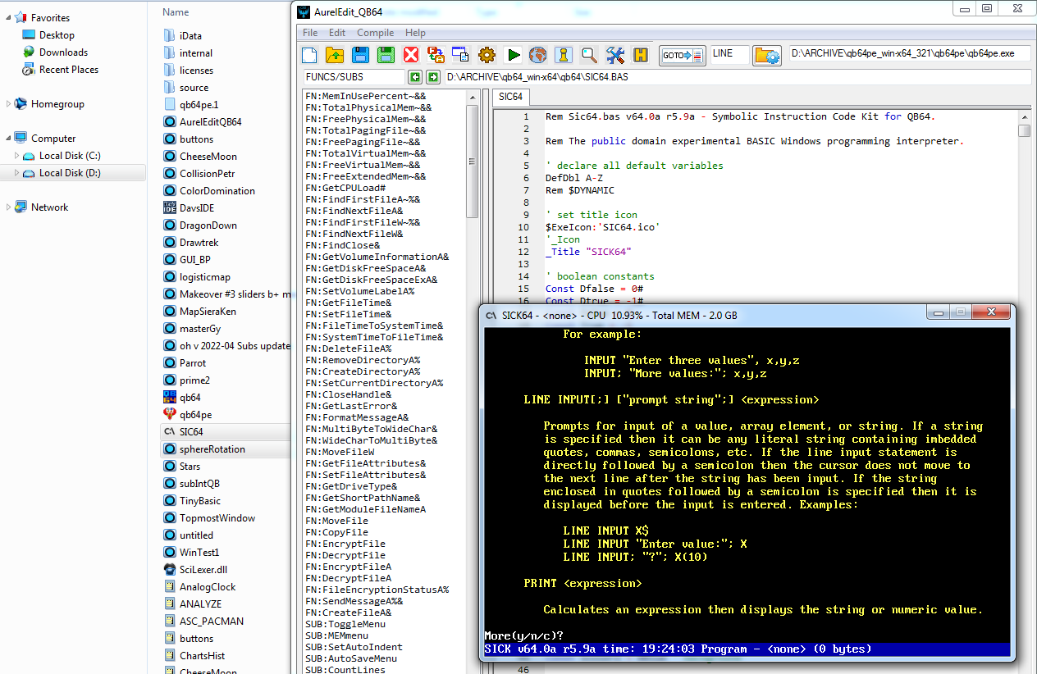The height and width of the screenshot is (674, 1037).
Task: Click the yellow H help icon
Action: point(640,55)
